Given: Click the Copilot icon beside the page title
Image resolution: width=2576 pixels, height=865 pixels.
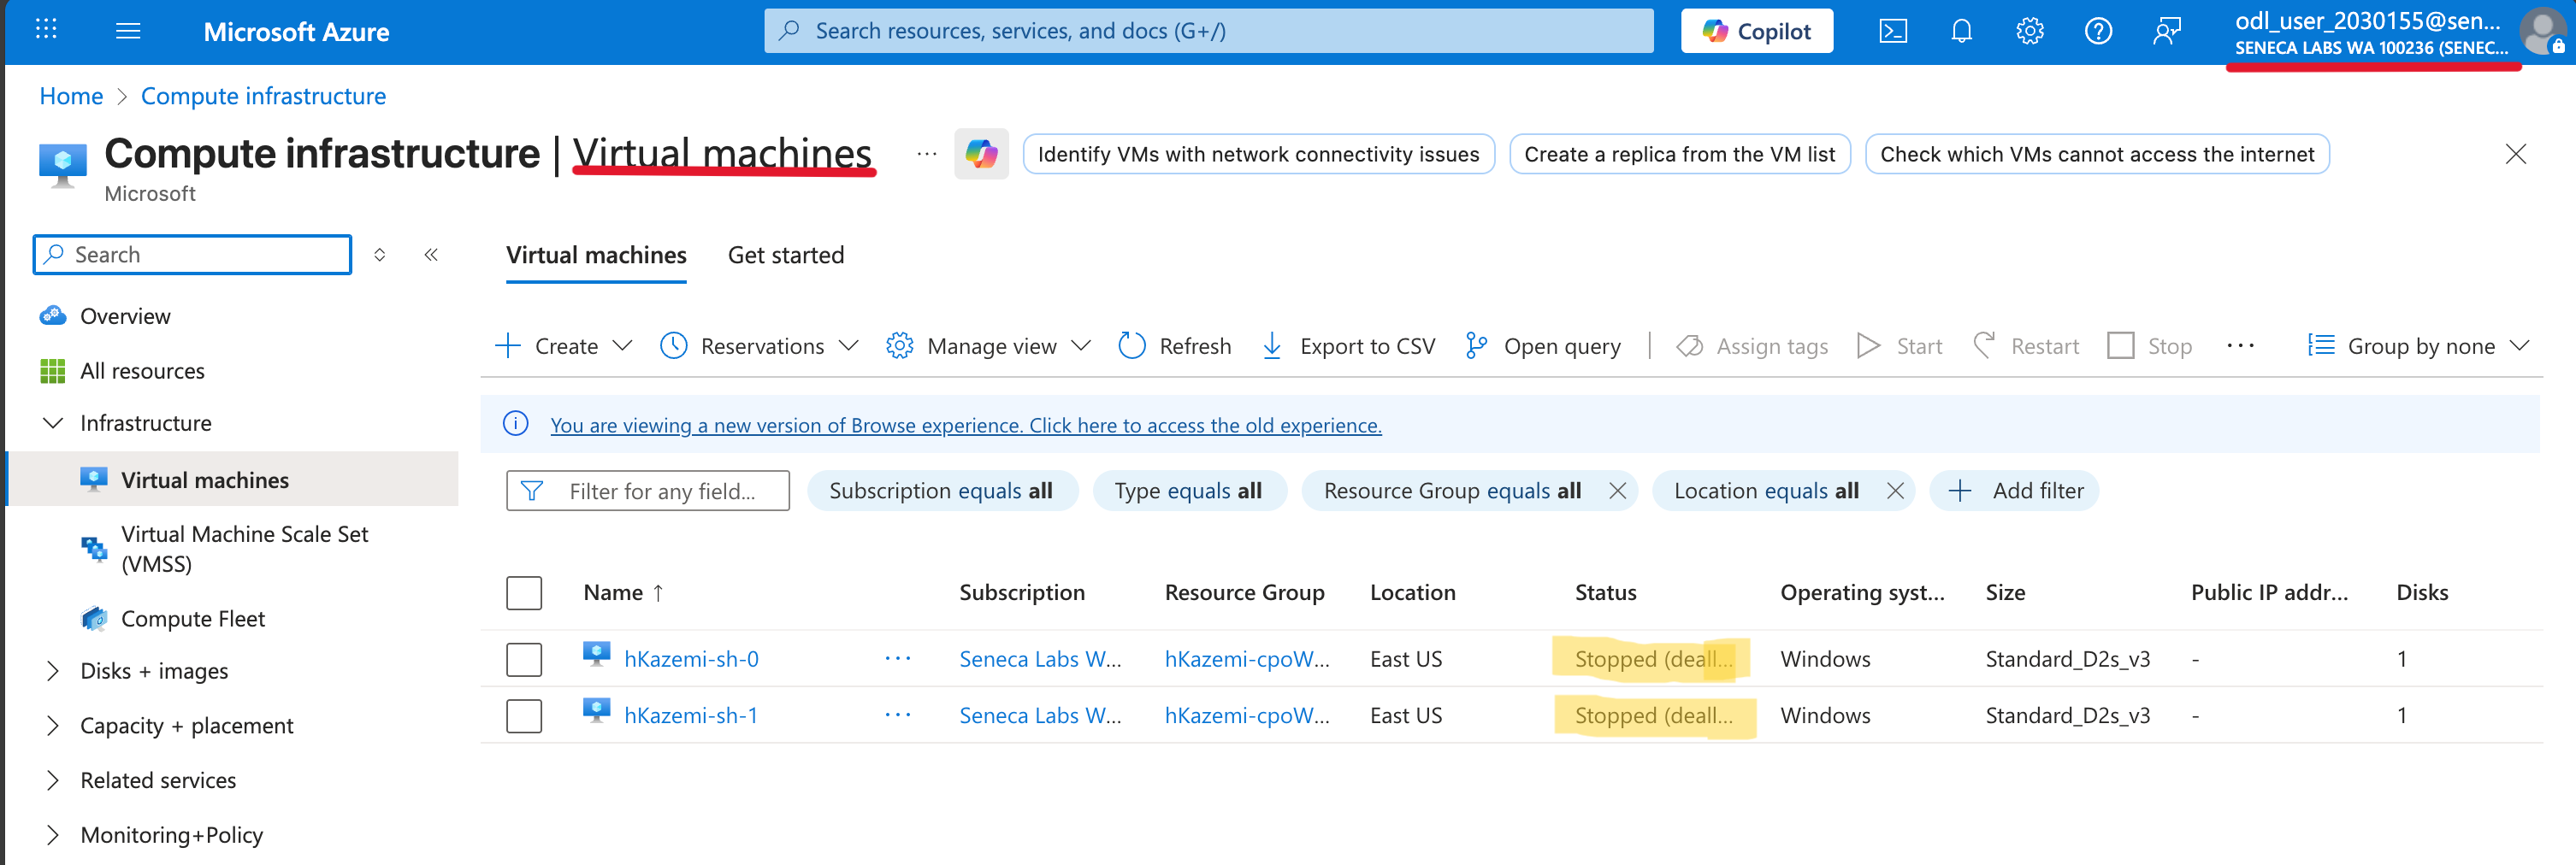Looking at the screenshot, I should pyautogui.click(x=981, y=154).
